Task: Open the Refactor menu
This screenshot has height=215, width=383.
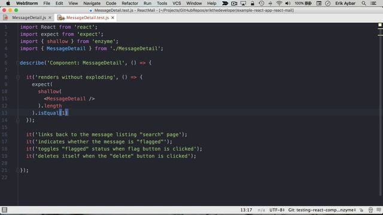Action: (x=130, y=4)
